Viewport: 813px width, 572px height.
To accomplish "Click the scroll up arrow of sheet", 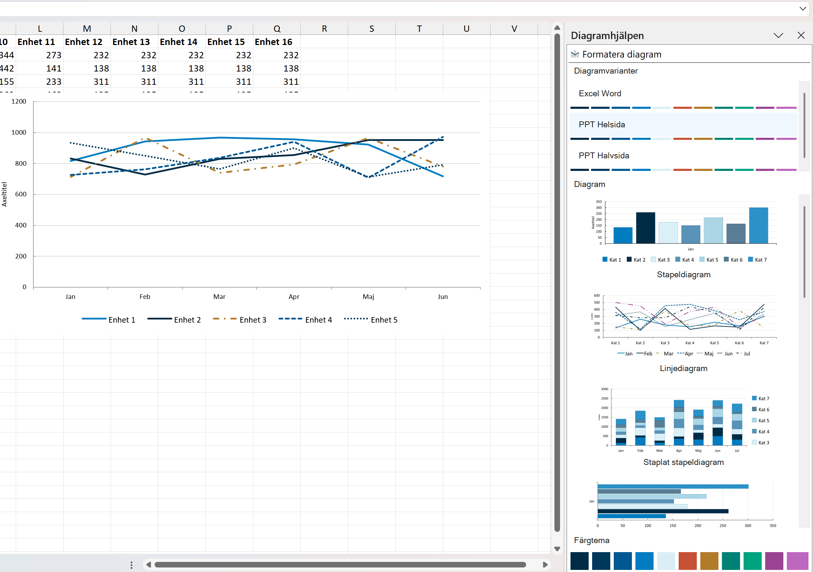I will (x=557, y=28).
